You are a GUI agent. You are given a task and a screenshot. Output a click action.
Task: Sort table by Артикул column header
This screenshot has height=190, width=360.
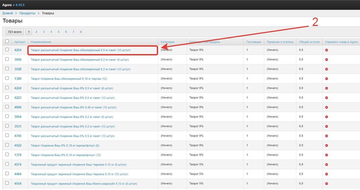20,42
